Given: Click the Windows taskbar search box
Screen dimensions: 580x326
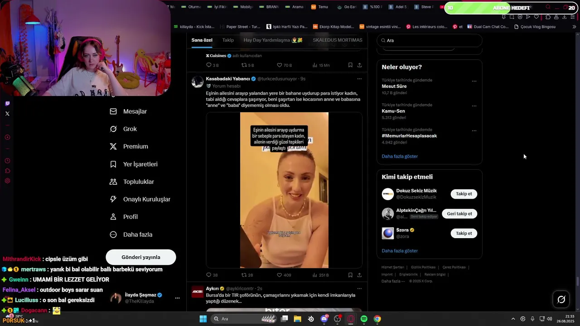Looking at the screenshot, I should [244, 319].
